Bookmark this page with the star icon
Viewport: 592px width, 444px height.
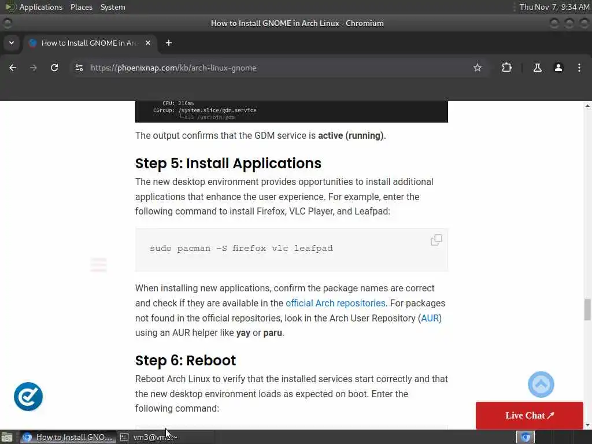477,68
